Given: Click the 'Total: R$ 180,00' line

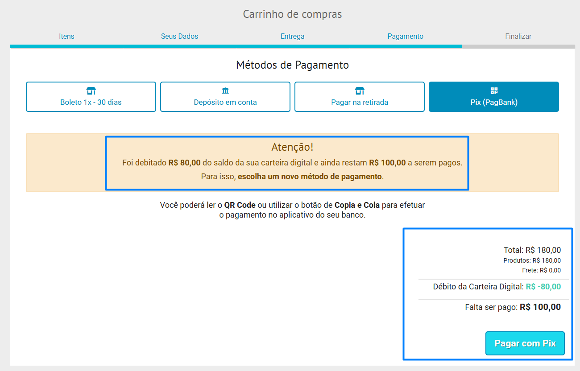Looking at the screenshot, I should click(532, 250).
